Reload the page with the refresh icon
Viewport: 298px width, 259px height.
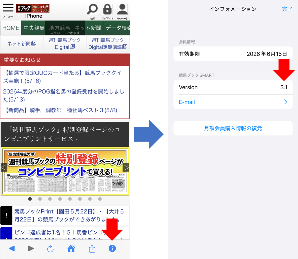pos(50,248)
